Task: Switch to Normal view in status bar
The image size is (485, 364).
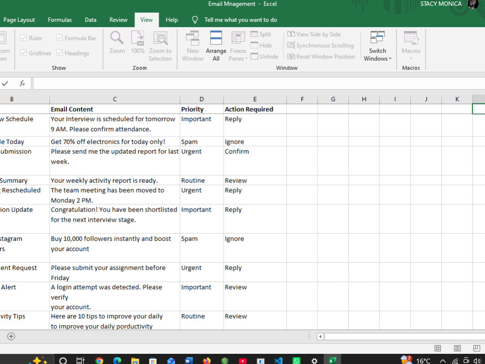Action: (437, 348)
